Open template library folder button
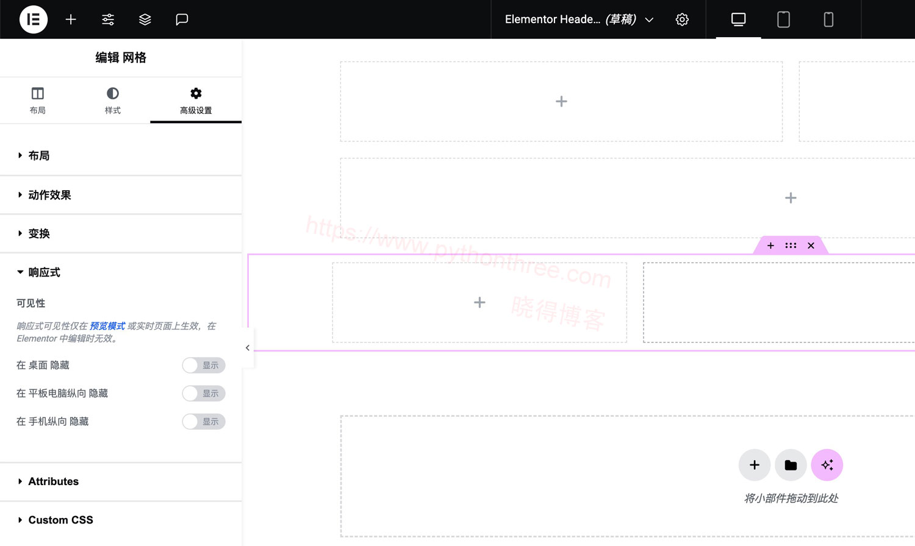Screen dimensions: 915x546 pos(791,465)
